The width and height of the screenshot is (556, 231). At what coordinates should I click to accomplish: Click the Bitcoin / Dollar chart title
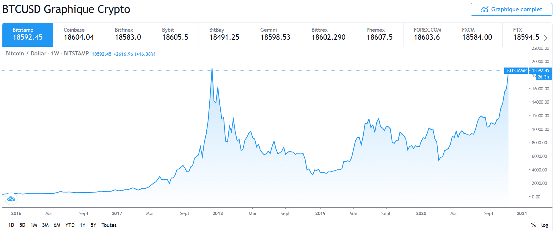click(x=26, y=53)
